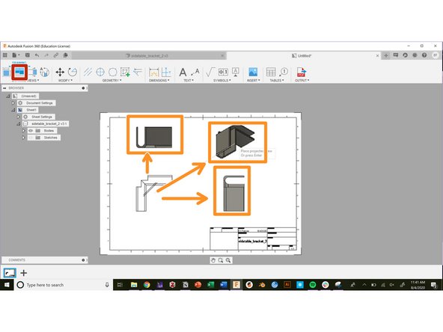This screenshot has height=332, width=443.
Task: Open the user profile avatar
Action: coord(436,55)
